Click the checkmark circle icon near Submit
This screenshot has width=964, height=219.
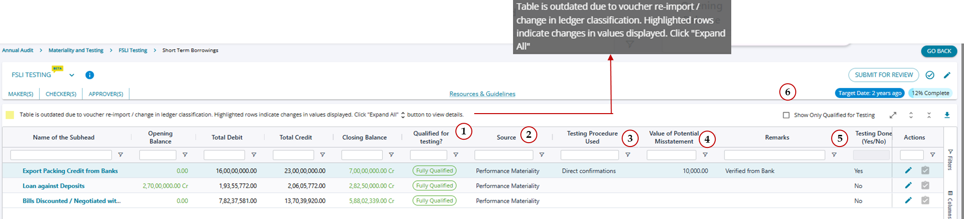(x=930, y=75)
